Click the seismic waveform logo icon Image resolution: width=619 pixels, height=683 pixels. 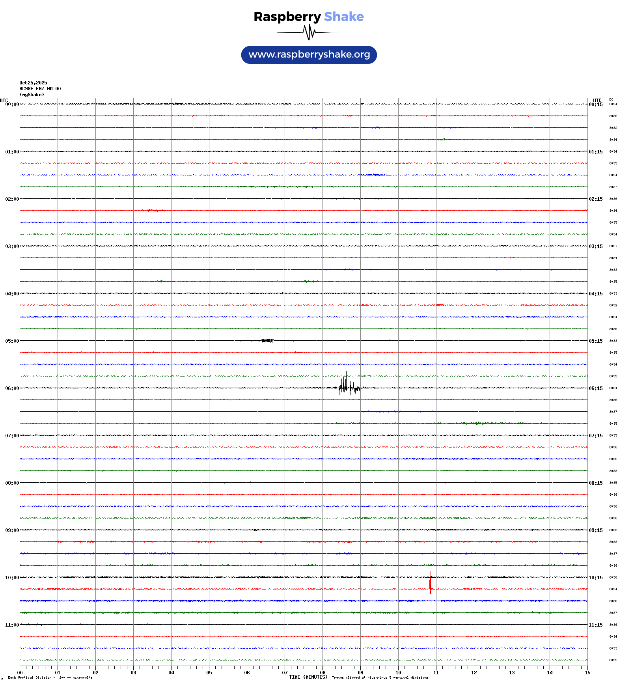coord(309,32)
